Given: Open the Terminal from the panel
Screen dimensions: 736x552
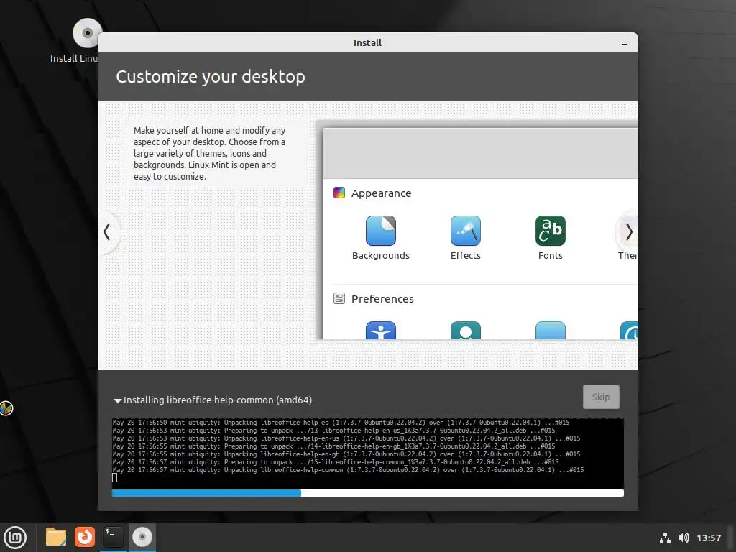Looking at the screenshot, I should (x=113, y=537).
